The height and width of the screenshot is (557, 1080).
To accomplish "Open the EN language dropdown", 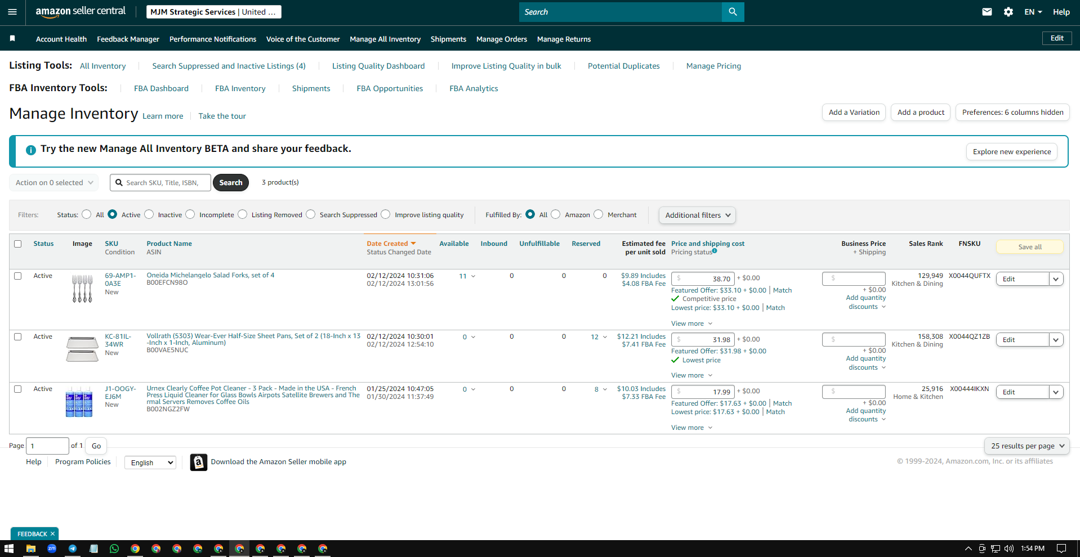I will [x=1033, y=12].
